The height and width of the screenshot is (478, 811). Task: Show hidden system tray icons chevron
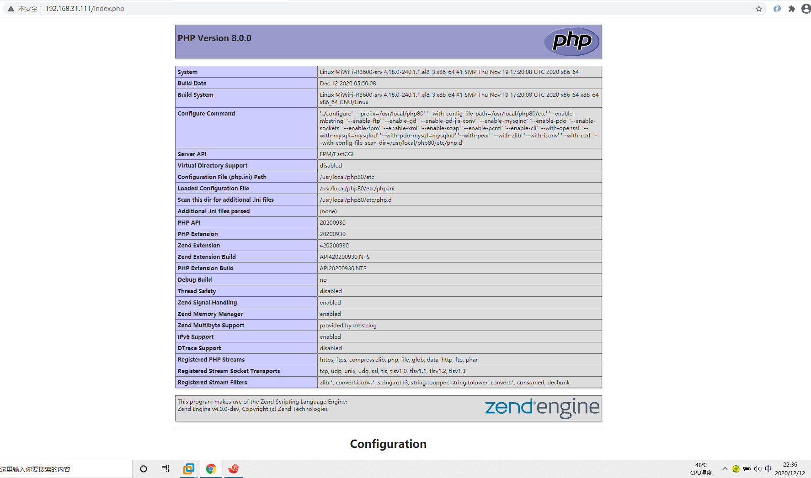point(725,469)
